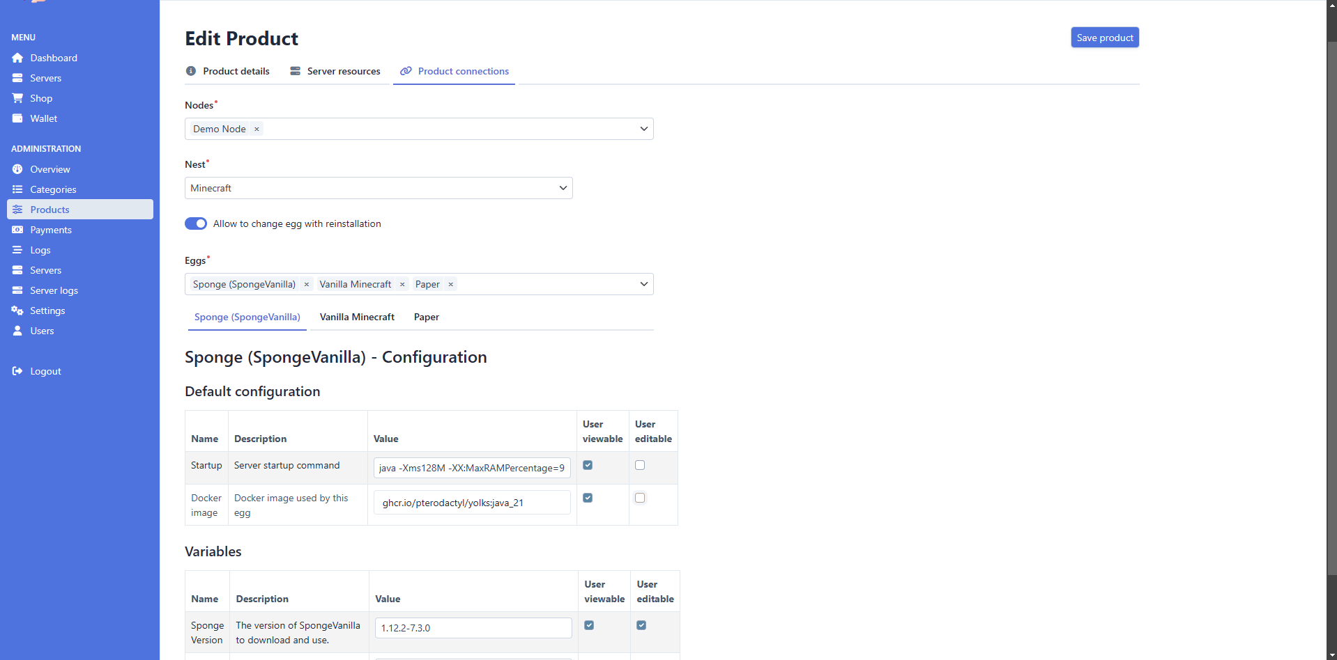Viewport: 1337px width, 660px height.
Task: Switch to Paper egg tab
Action: (x=427, y=317)
